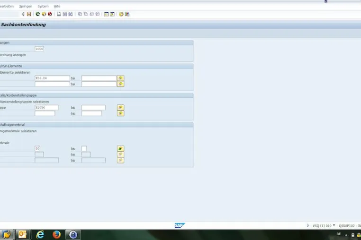
Task: Click the order characteristic field with 30
Action: tap(37, 149)
